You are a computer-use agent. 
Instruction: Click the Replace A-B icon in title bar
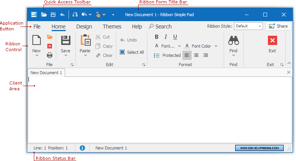(x=75, y=15)
